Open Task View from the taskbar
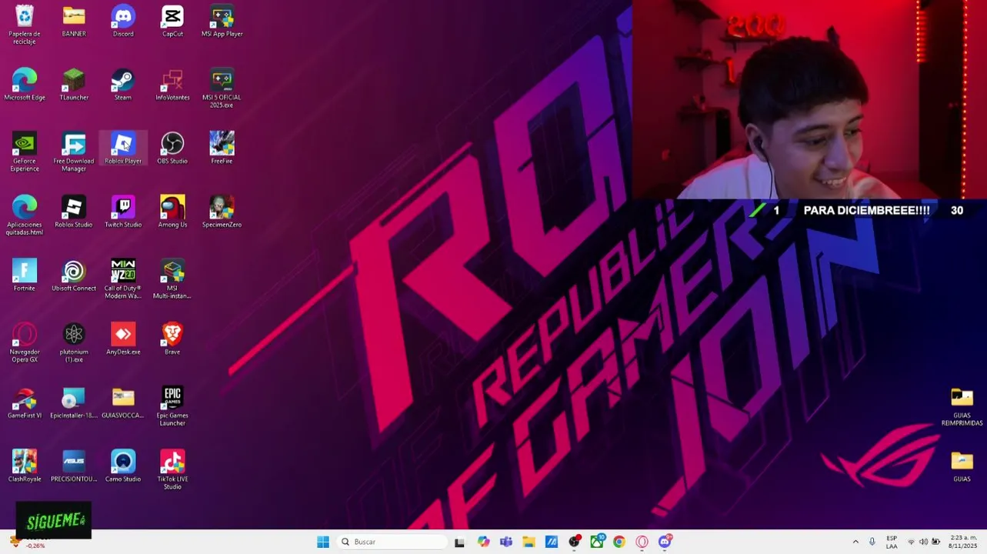Image resolution: width=987 pixels, height=554 pixels. point(459,542)
